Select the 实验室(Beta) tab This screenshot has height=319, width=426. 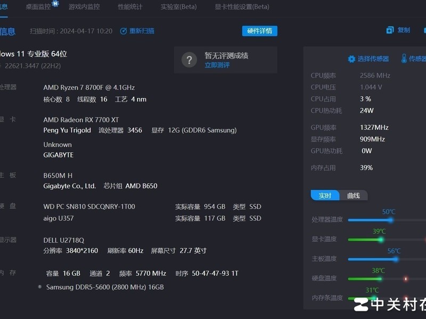(x=178, y=7)
